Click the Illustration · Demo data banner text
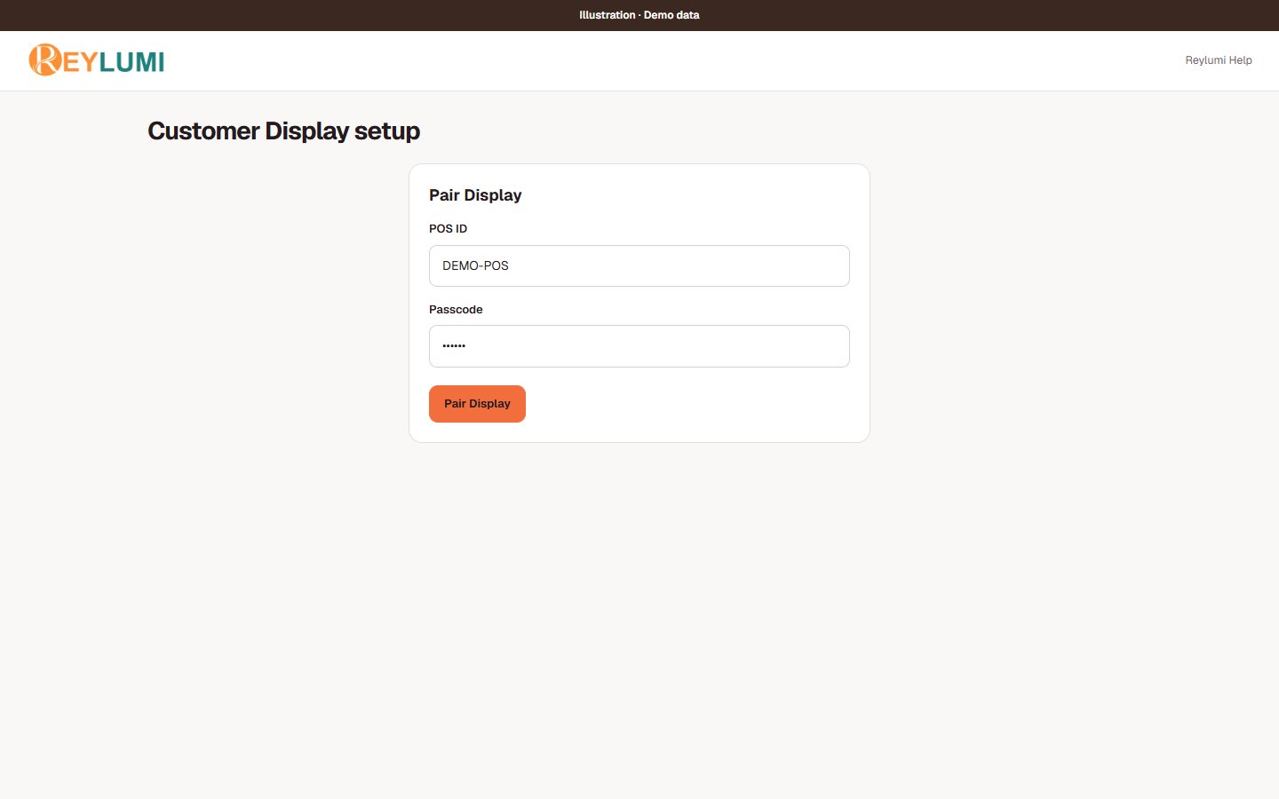This screenshot has width=1279, height=799. (x=639, y=15)
